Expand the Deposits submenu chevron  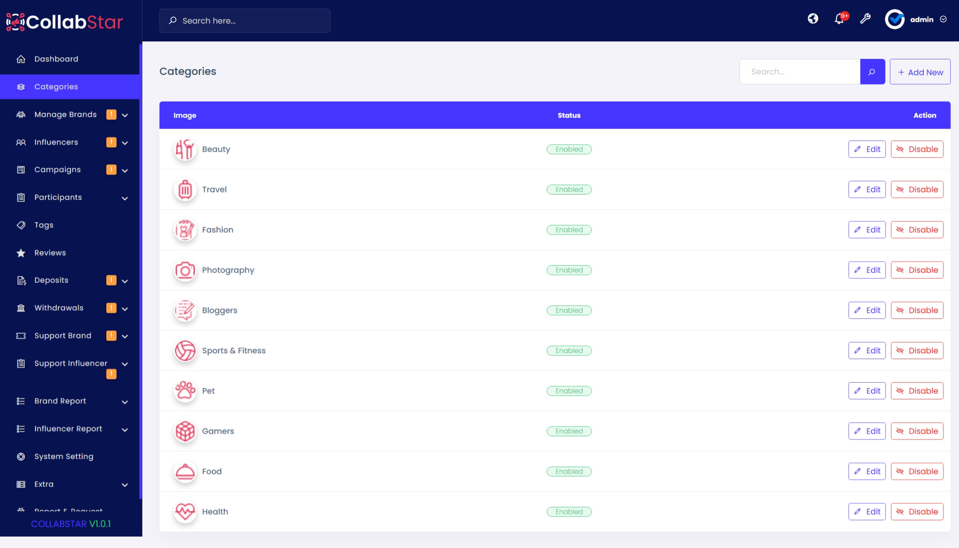click(x=125, y=281)
